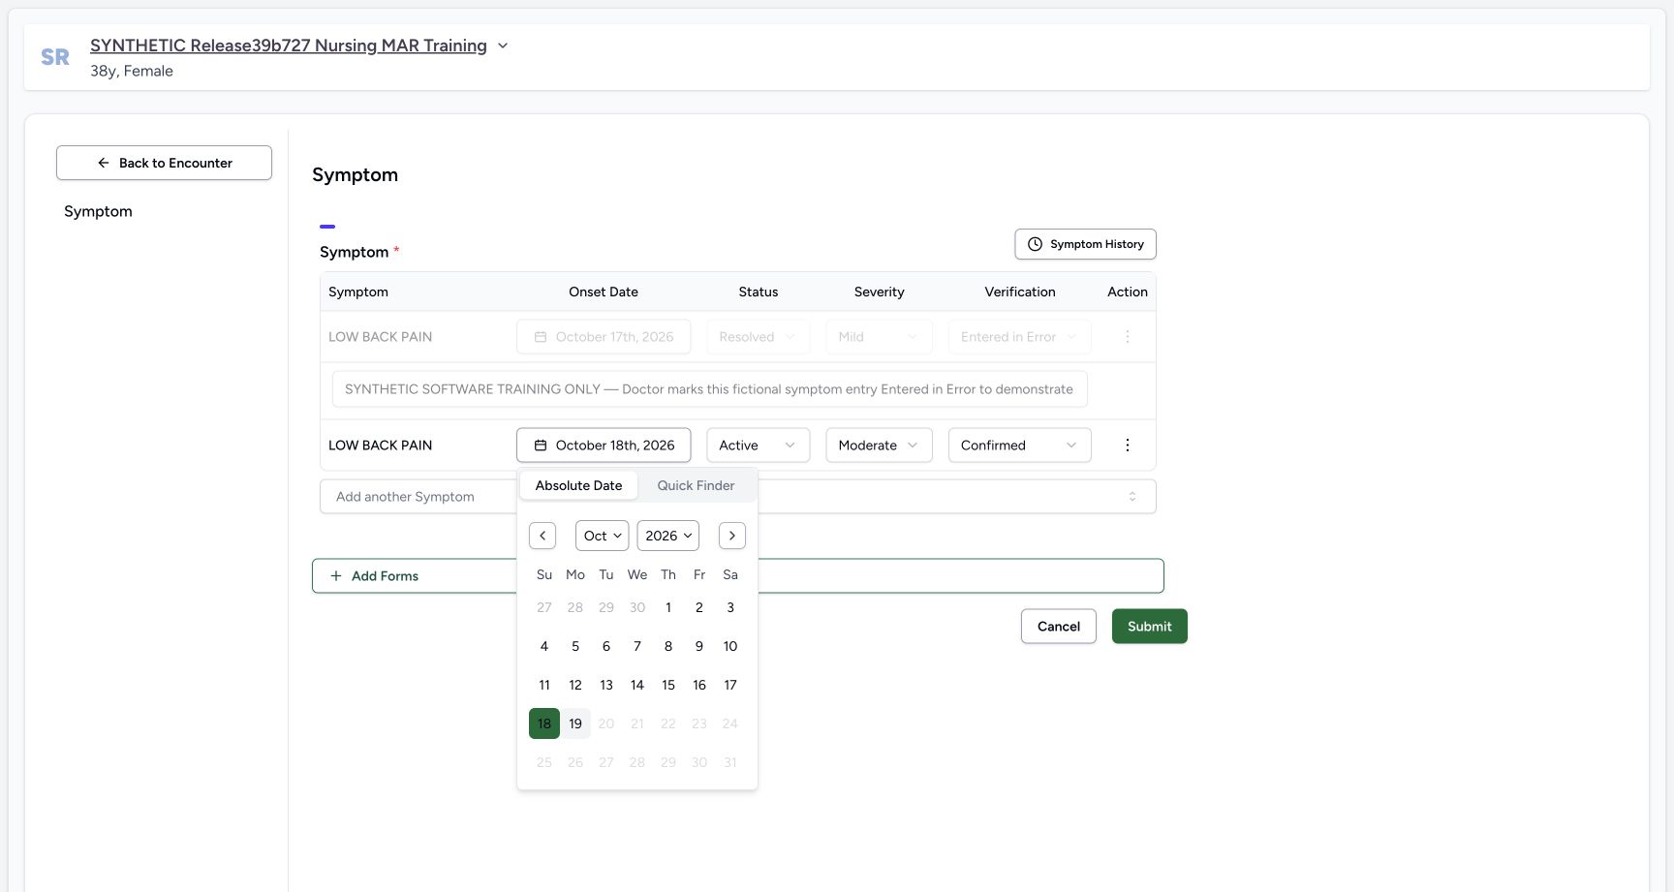Screen dimensions: 1674x892
Task: Open onset date picker showing October 18th, 2026
Action: [x=604, y=446]
